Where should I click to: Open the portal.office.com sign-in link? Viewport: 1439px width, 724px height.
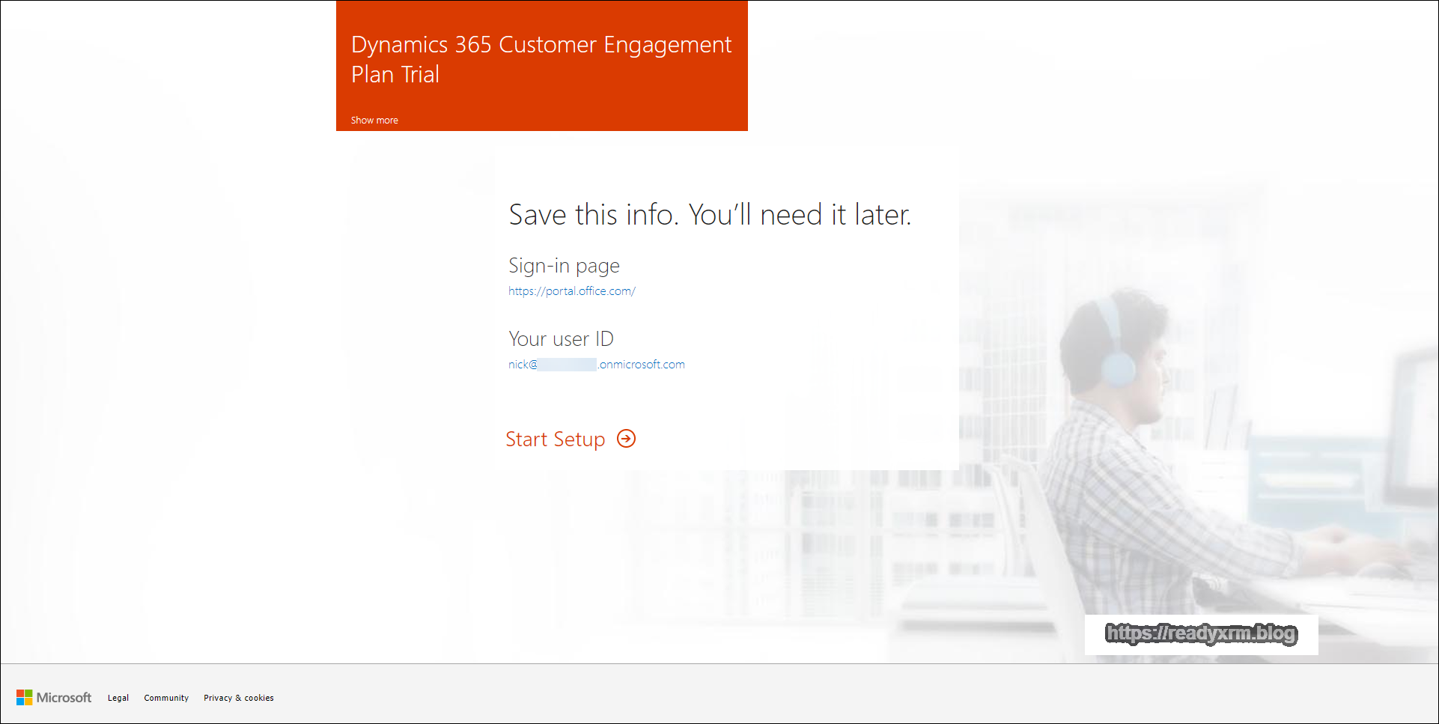click(571, 291)
